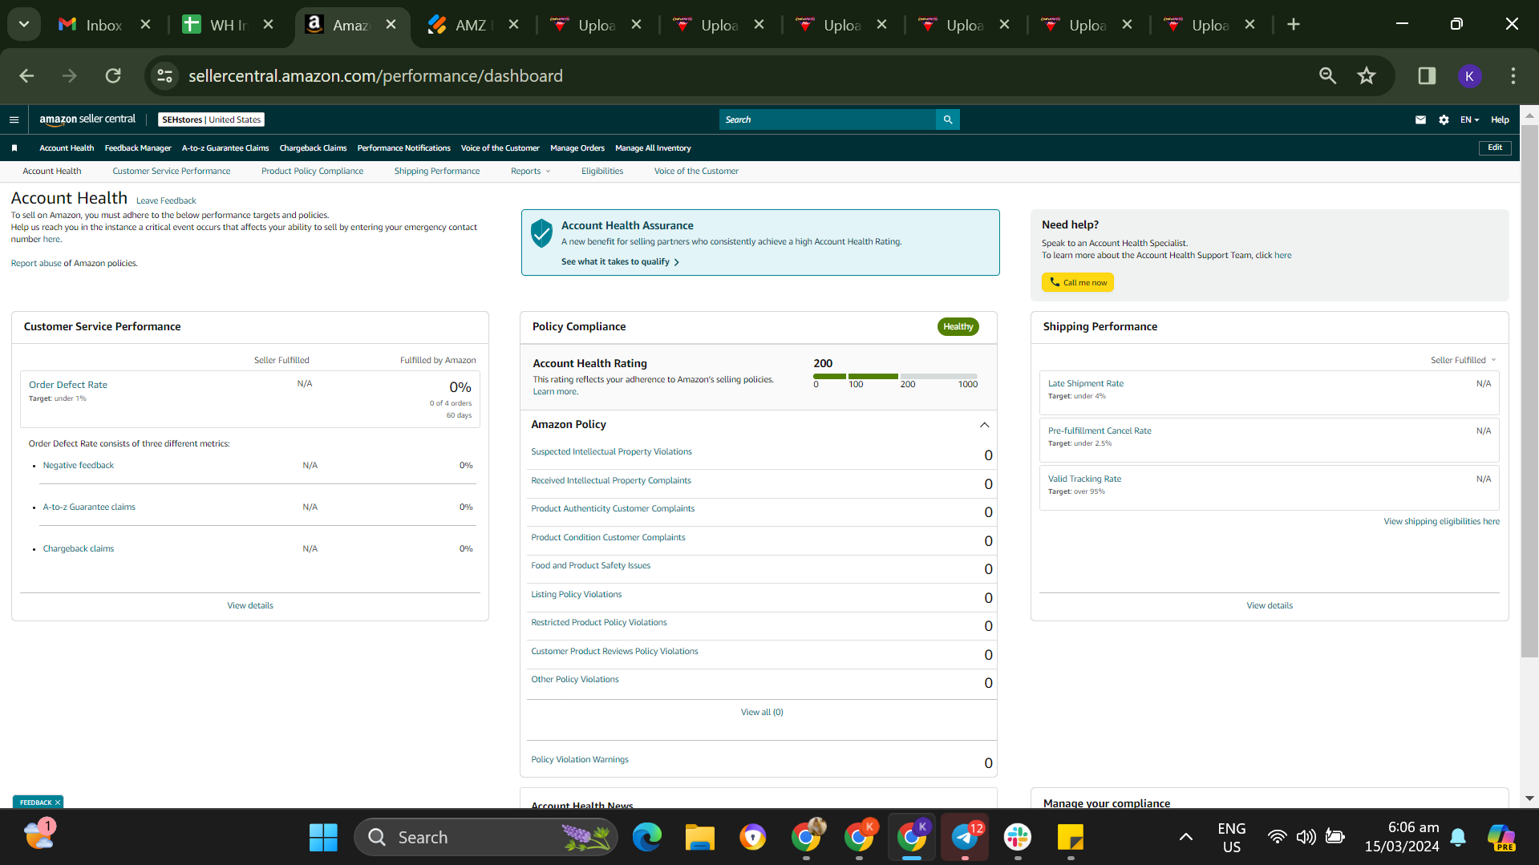Screen dimensions: 1539x865
Task: Click the browser back arrow
Action: point(26,76)
